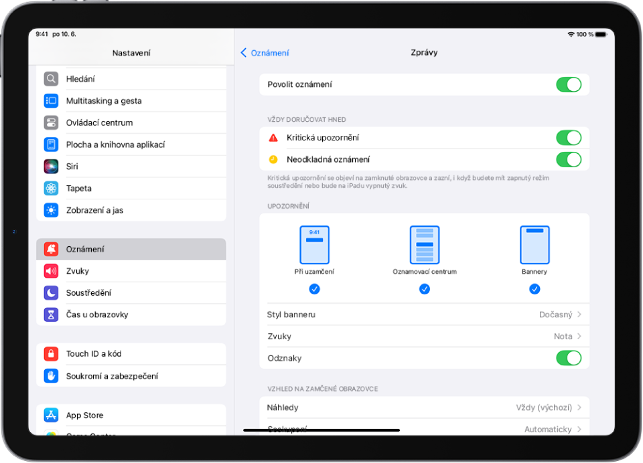Viewport: 643px width, 463px height.
Task: Open Zobrazení a jas settings
Action: tap(131, 210)
